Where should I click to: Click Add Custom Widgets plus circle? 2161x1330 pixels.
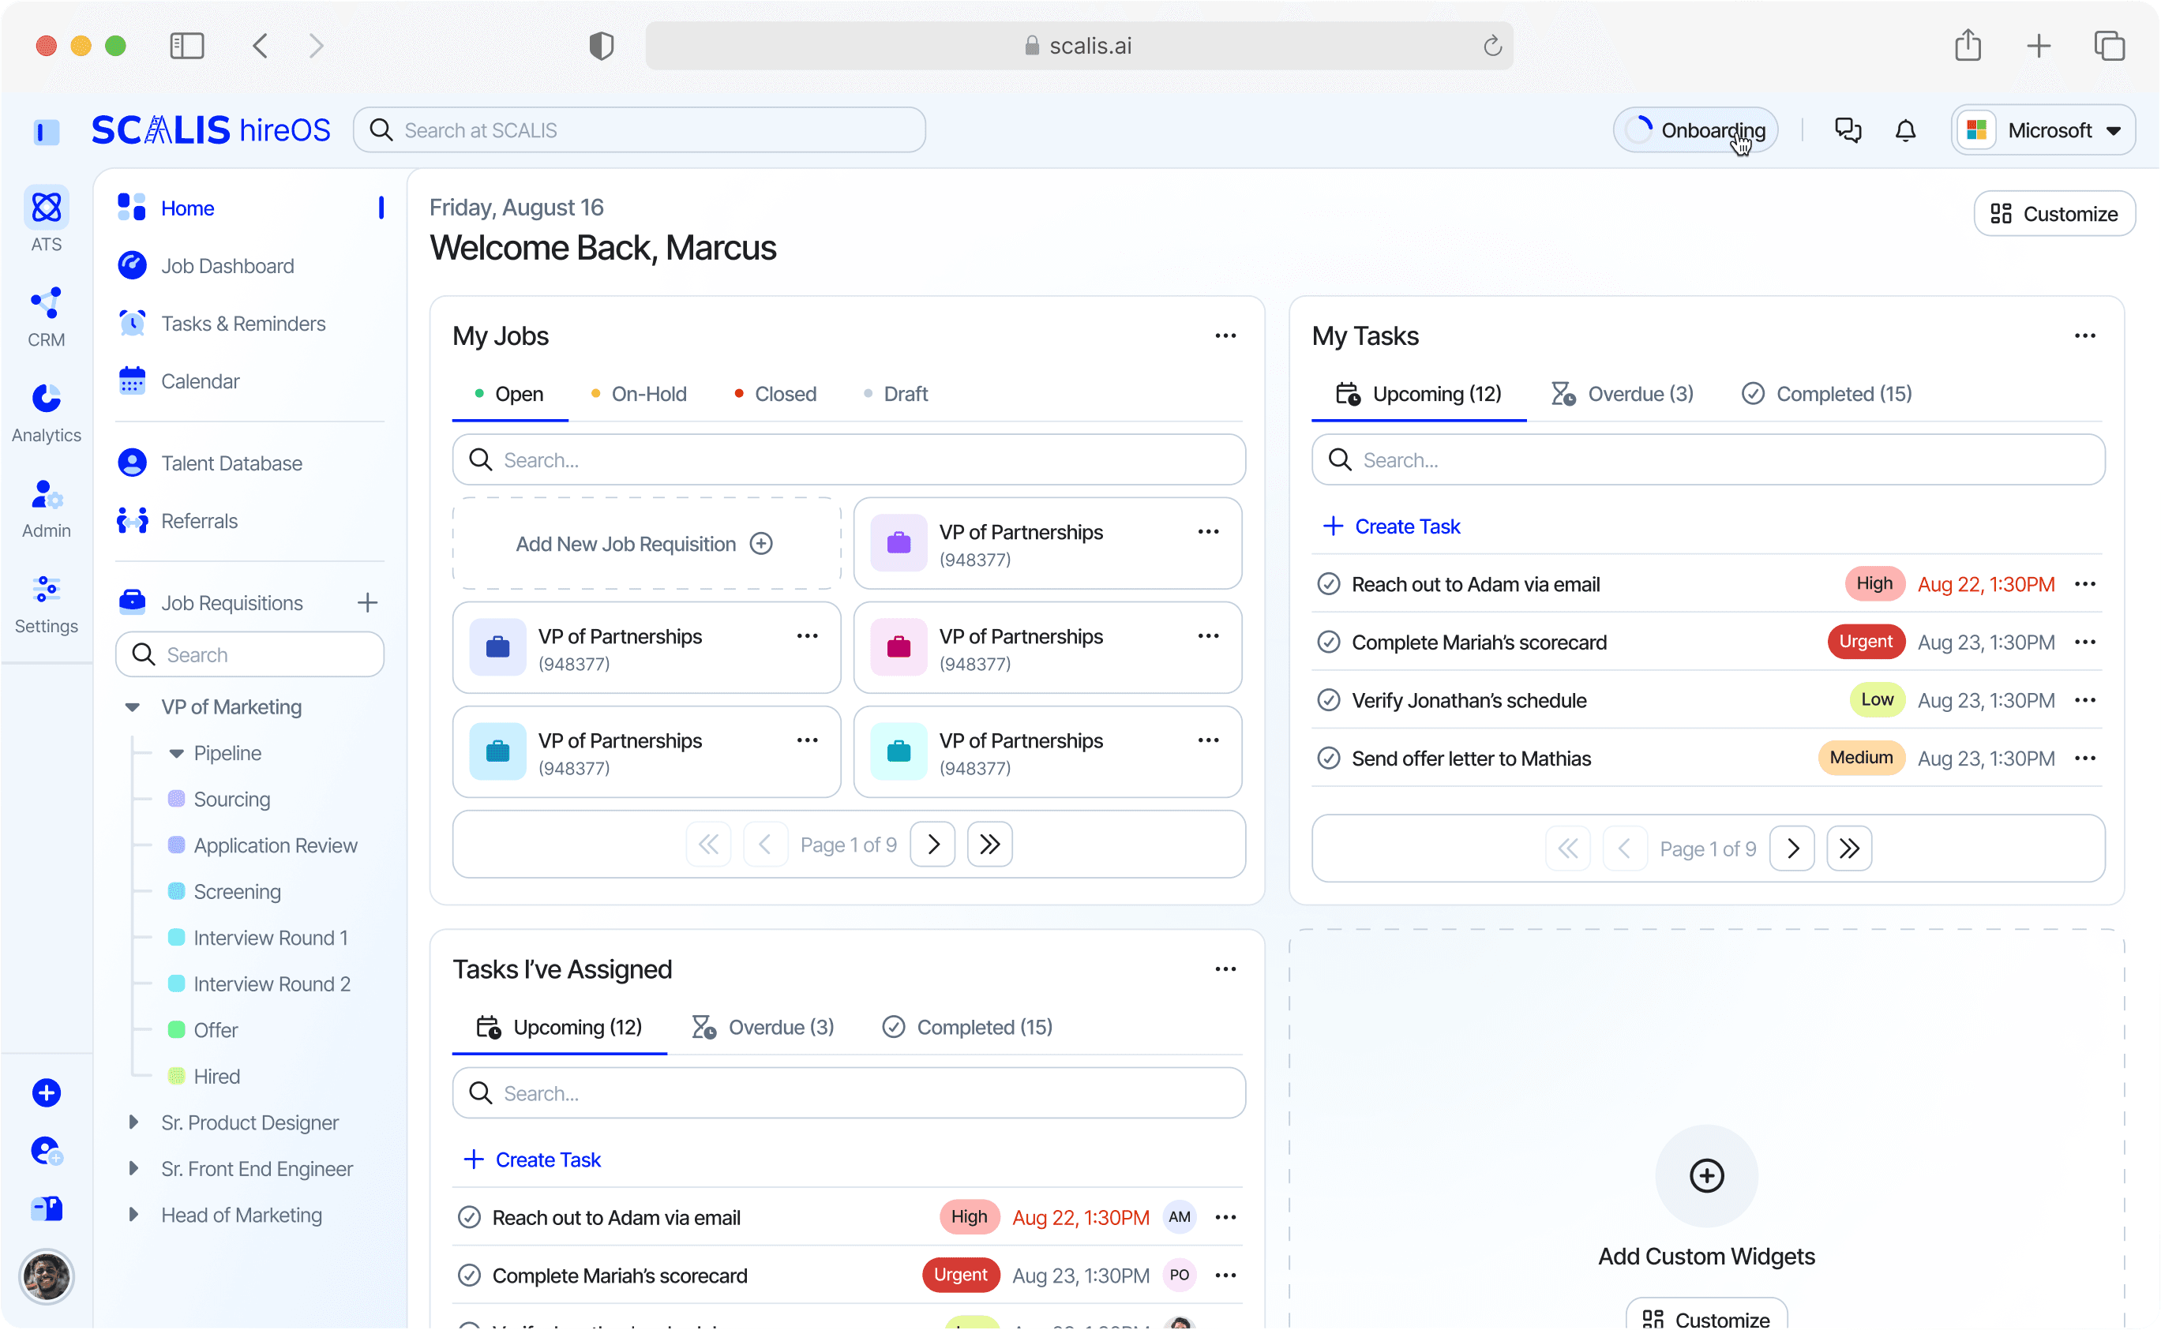tap(1705, 1176)
